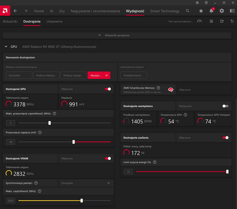Open the notifications bell
Viewport: 237px width, 209px height.
click(x=211, y=11)
